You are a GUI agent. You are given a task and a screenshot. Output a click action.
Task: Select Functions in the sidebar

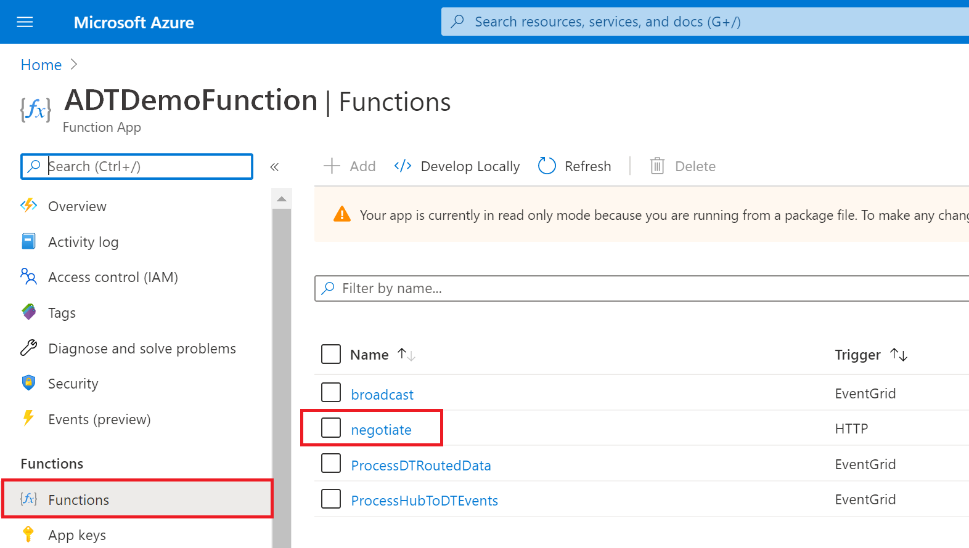(137, 499)
